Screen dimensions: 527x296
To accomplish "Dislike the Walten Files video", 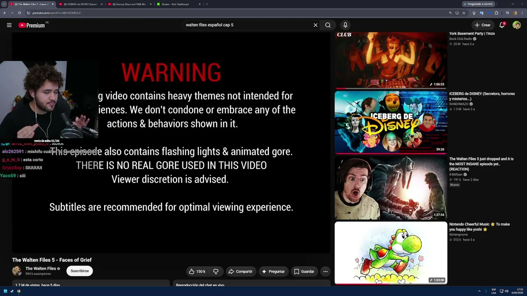I will tap(216, 271).
